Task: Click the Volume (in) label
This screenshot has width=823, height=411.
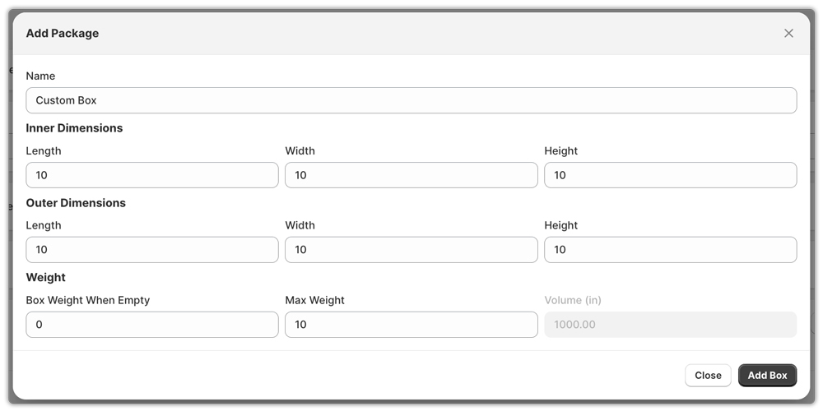Action: point(573,300)
